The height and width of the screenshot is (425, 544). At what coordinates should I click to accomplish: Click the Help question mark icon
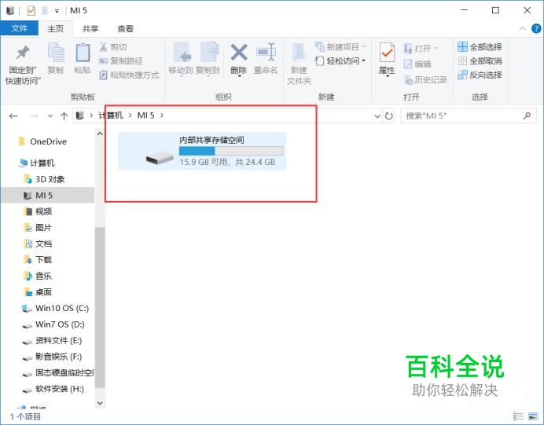[x=536, y=28]
